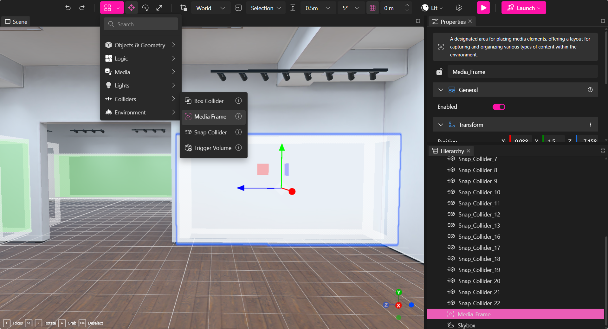This screenshot has height=329, width=608.
Task: Open the 0.5m snap increment dropdown
Action: (318, 8)
